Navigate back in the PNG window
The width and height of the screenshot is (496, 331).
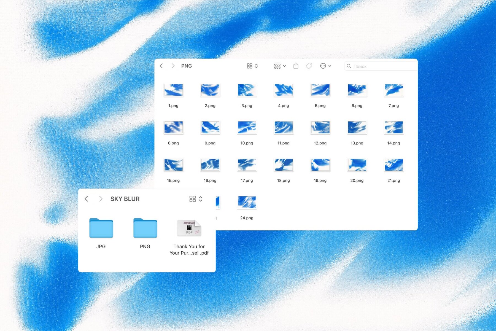coord(161,66)
